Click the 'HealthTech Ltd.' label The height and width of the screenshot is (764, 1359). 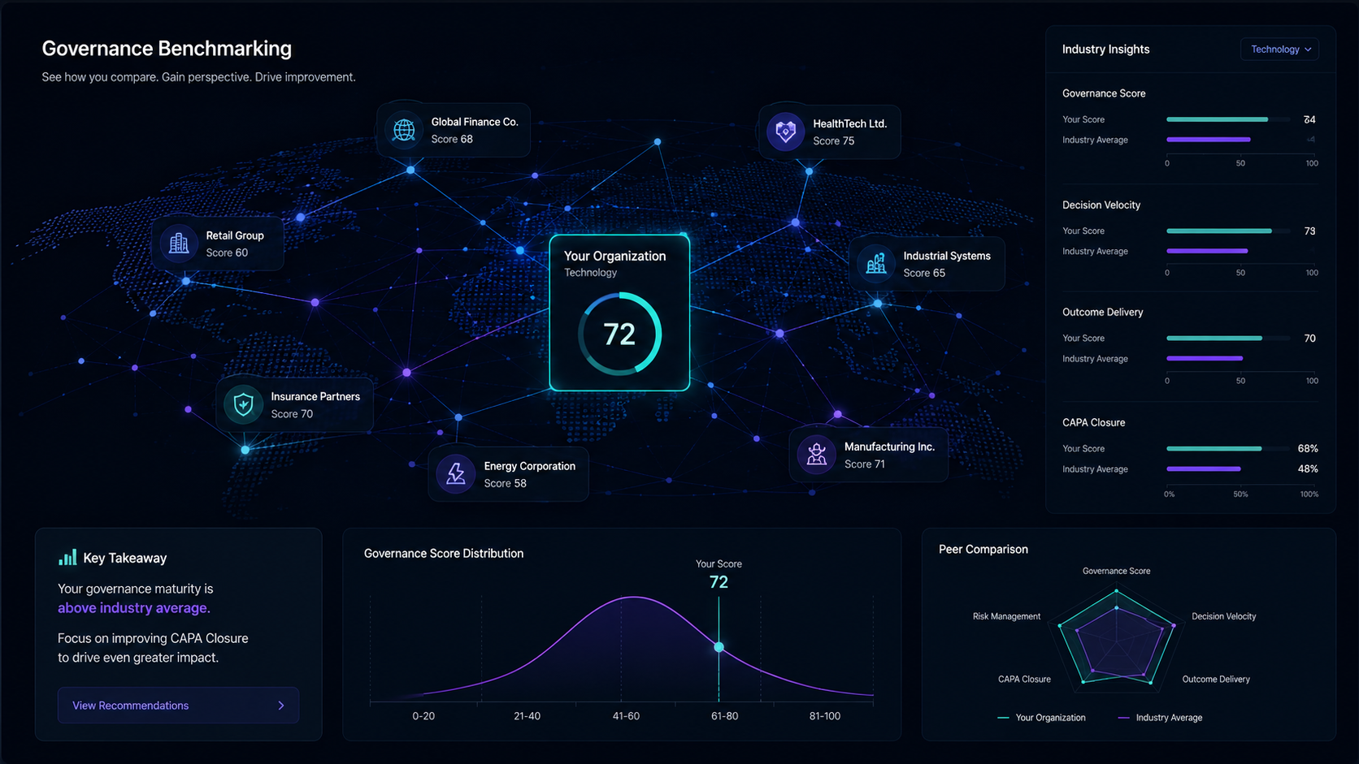pos(849,123)
